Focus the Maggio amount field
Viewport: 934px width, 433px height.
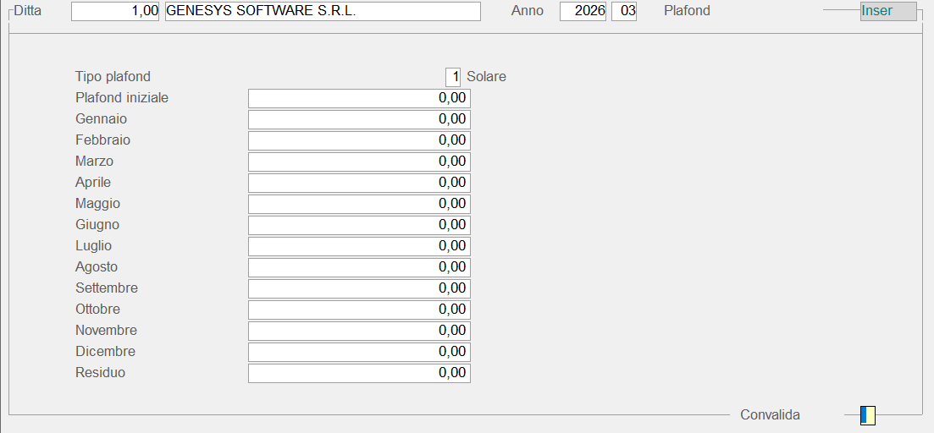point(359,204)
